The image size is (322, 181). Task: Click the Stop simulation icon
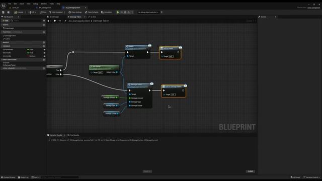point(125,12)
